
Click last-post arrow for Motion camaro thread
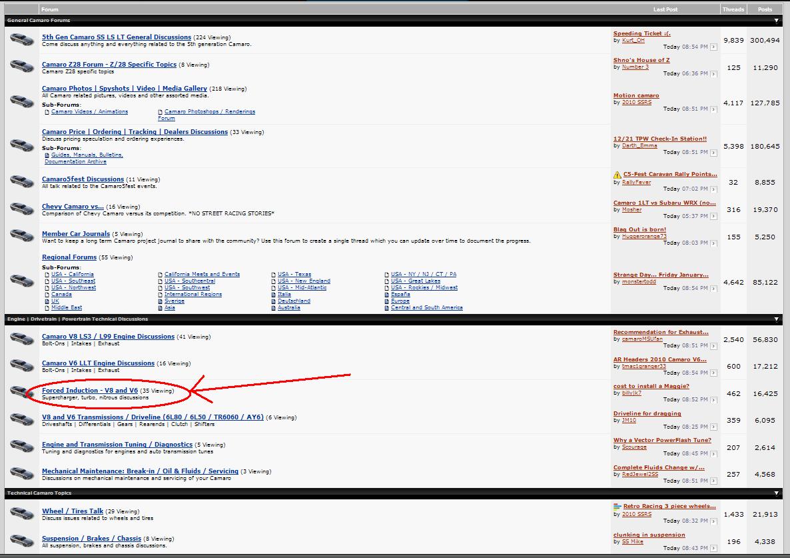tap(713, 109)
